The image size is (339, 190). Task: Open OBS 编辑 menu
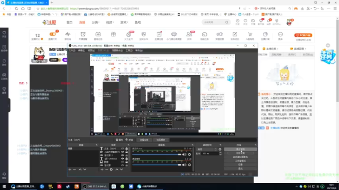click(x=81, y=50)
